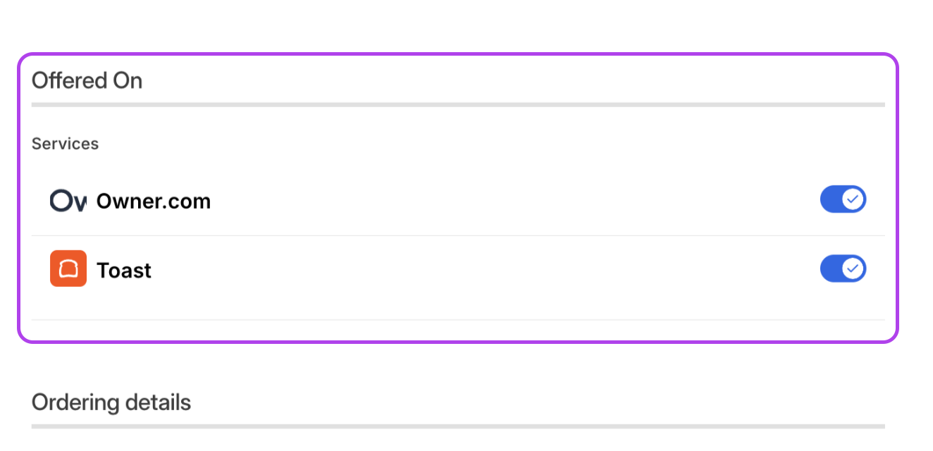
Task: Click the Services subheading label
Action: click(65, 144)
